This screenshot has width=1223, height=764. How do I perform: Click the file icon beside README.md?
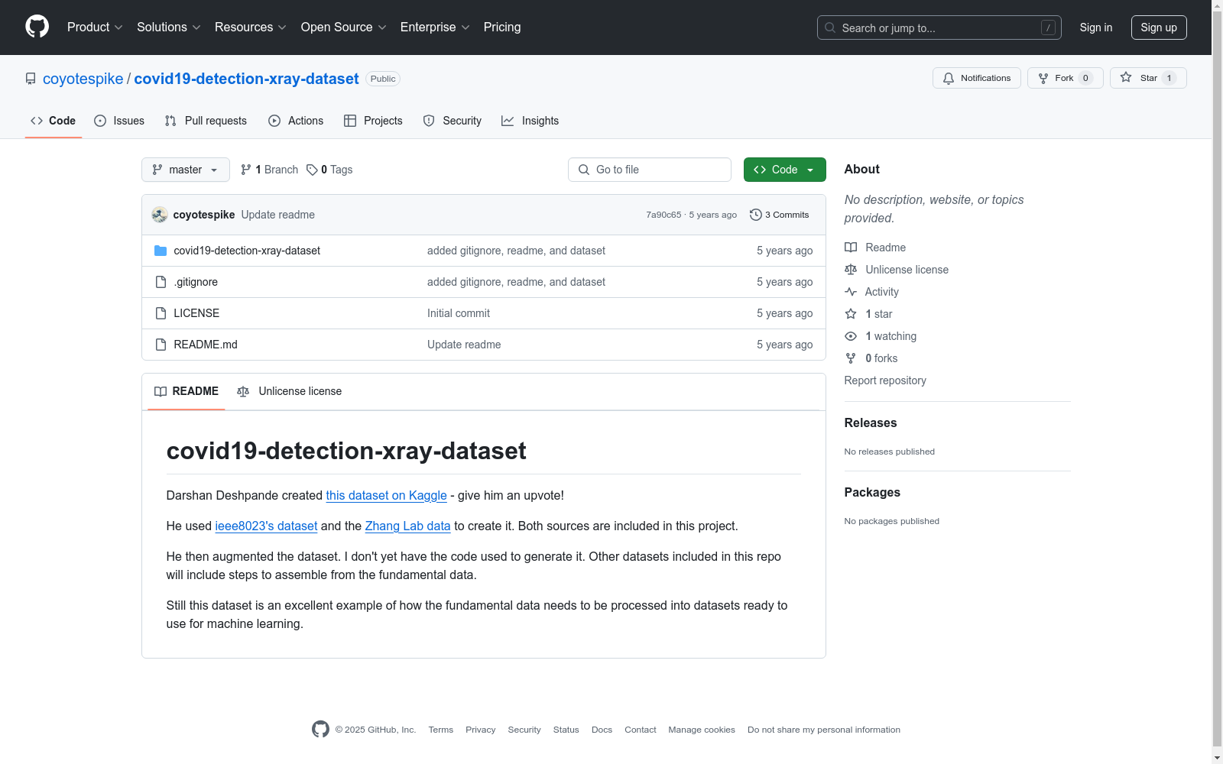(161, 345)
